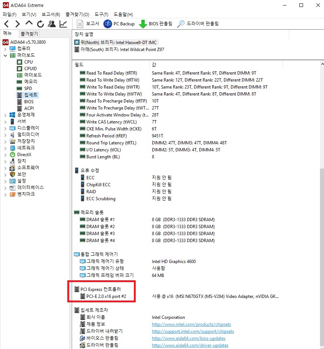Click the Forward navigation arrow

17,24
